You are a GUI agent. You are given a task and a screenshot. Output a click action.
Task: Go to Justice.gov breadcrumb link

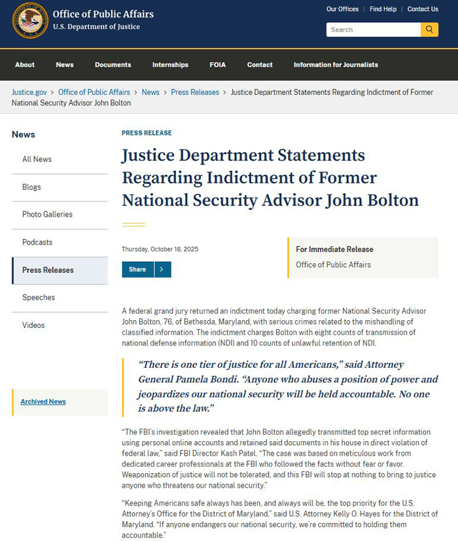29,92
